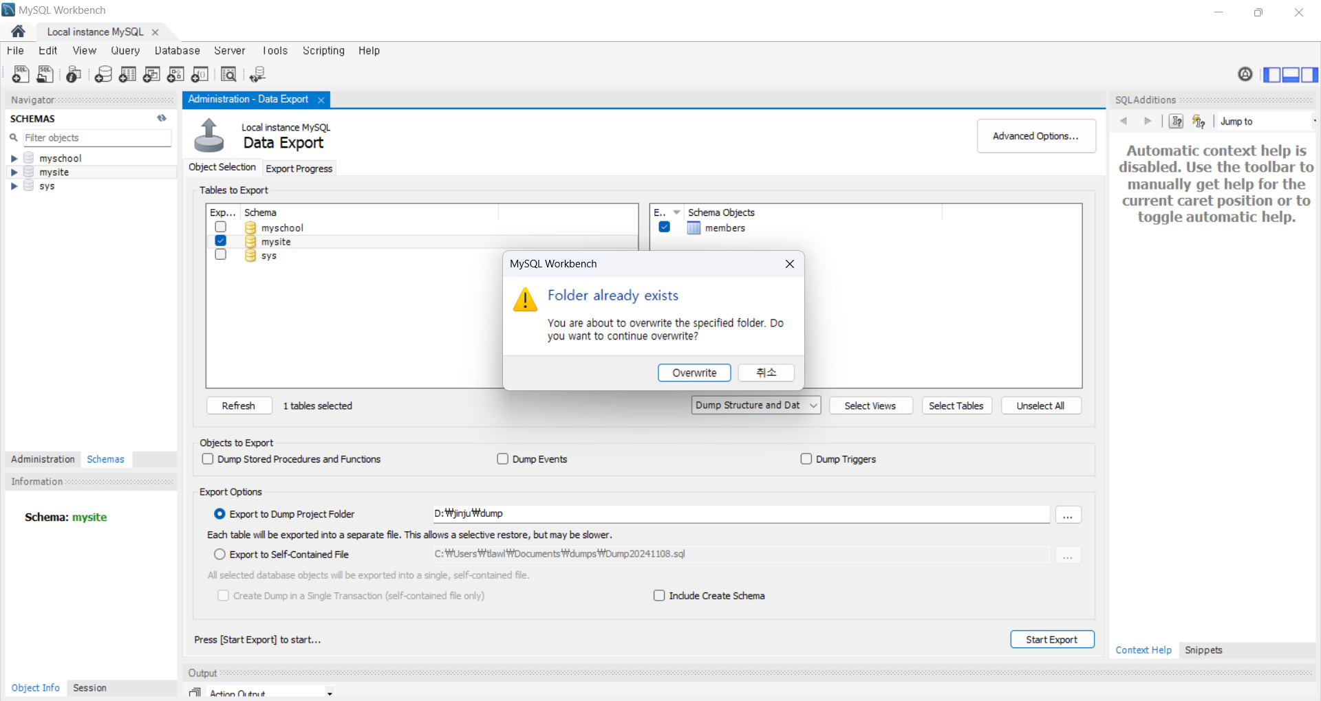Open Advanced Options
This screenshot has width=1321, height=701.
point(1036,136)
